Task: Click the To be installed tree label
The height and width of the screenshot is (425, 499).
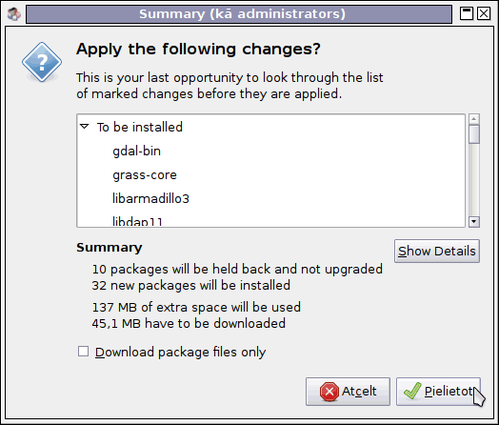Action: [x=140, y=127]
